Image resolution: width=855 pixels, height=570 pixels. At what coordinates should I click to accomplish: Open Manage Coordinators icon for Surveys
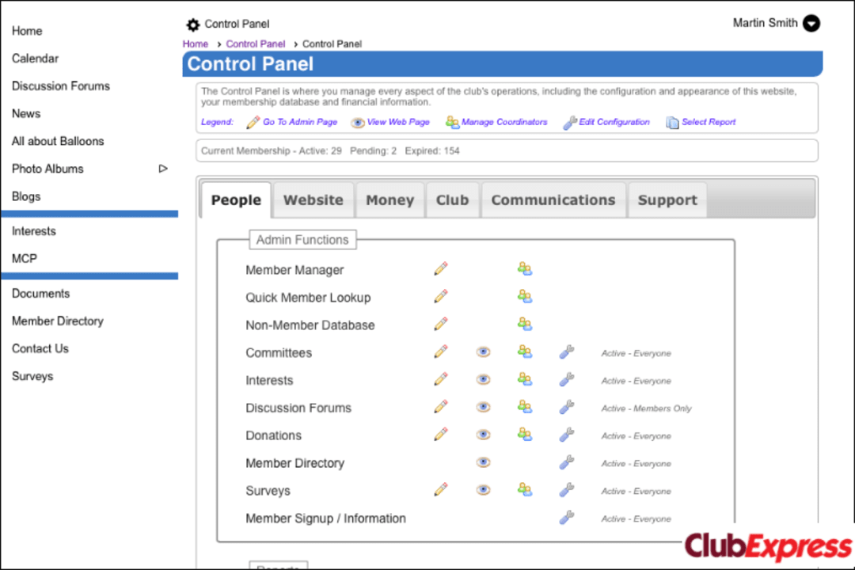pyautogui.click(x=525, y=489)
